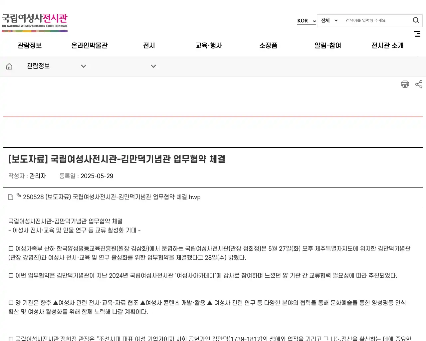The height and width of the screenshot is (341, 426).
Task: Click paragraph starting 양 기관은 향후
Action: pyautogui.click(x=207, y=307)
